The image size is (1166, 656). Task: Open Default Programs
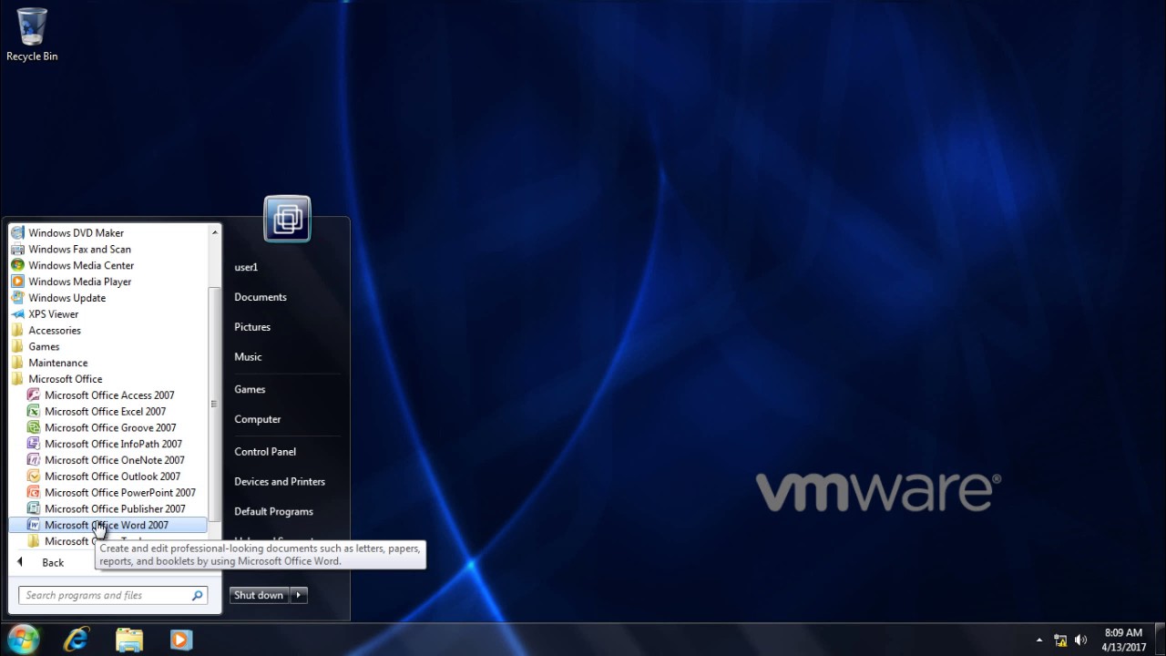(x=286, y=511)
